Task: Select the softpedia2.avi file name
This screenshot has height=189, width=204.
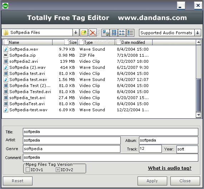Action: click(24, 61)
